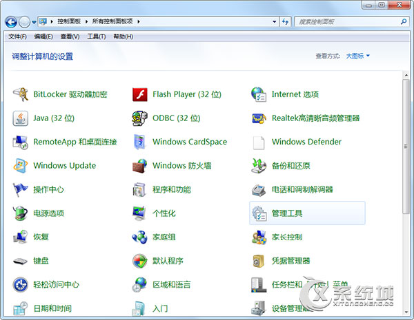Click the 轻松访问中心 icon
Screen dimensions: 414x320
[20, 285]
